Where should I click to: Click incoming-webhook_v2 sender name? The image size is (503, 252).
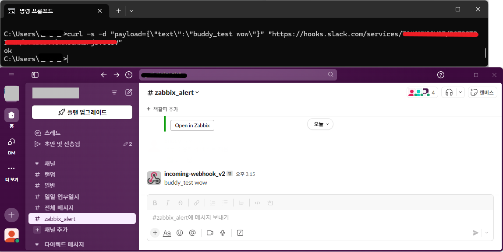tap(195, 174)
